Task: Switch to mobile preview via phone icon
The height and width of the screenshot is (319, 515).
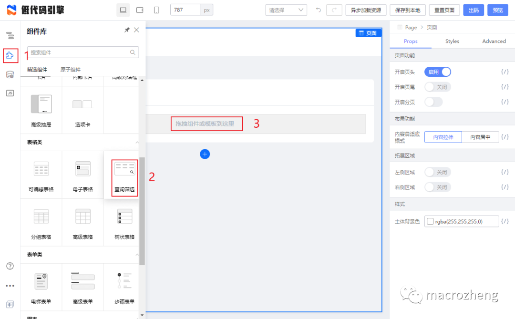Action: point(156,9)
